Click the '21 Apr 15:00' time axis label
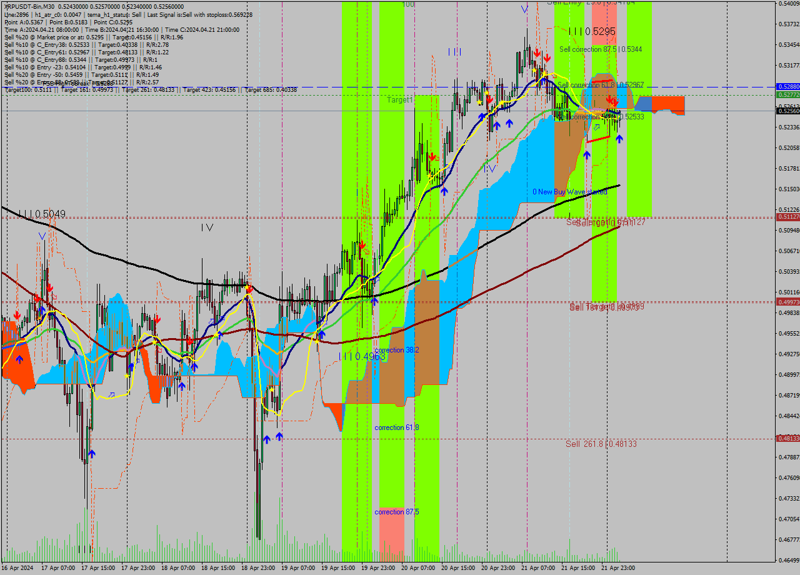The height and width of the screenshot is (575, 800). (x=577, y=568)
